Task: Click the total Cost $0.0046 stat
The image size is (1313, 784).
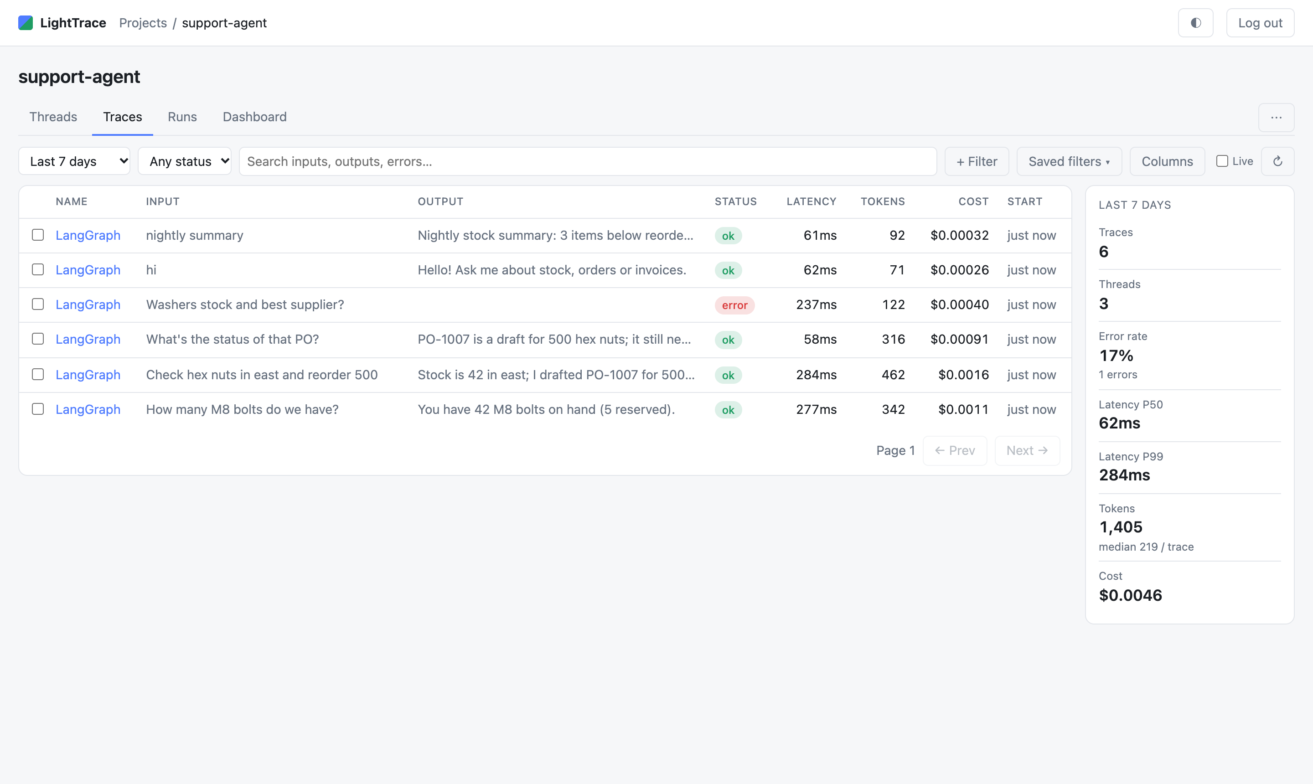Action: pos(1189,587)
